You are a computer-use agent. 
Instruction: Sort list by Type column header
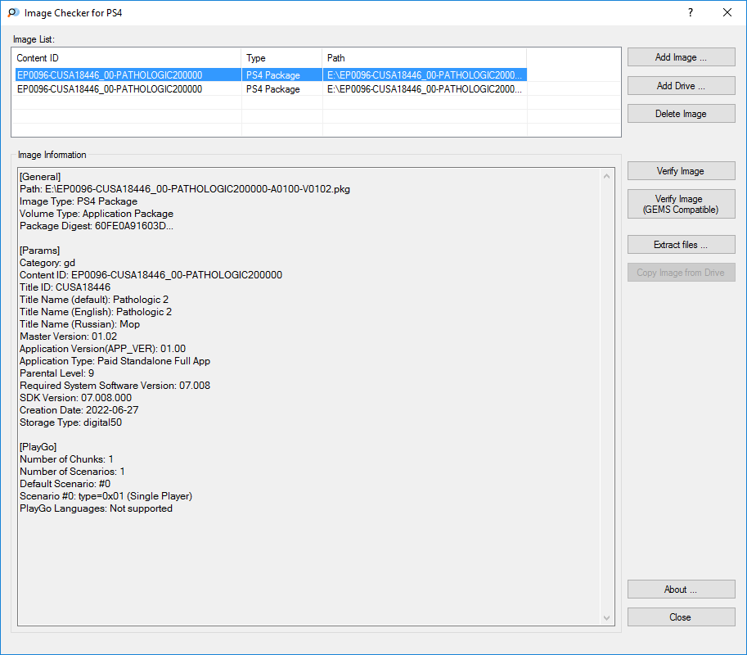point(281,58)
